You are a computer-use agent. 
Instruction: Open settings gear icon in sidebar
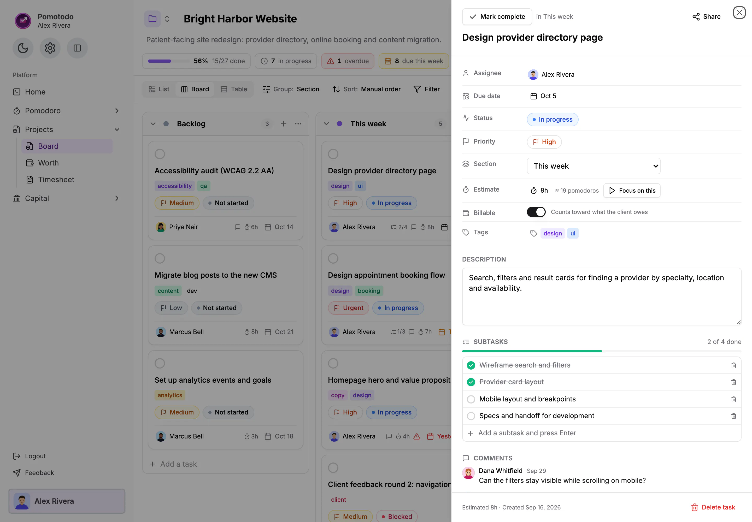click(x=50, y=48)
